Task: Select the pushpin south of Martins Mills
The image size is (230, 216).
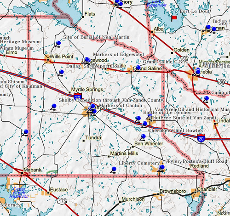Action: pos(113,170)
